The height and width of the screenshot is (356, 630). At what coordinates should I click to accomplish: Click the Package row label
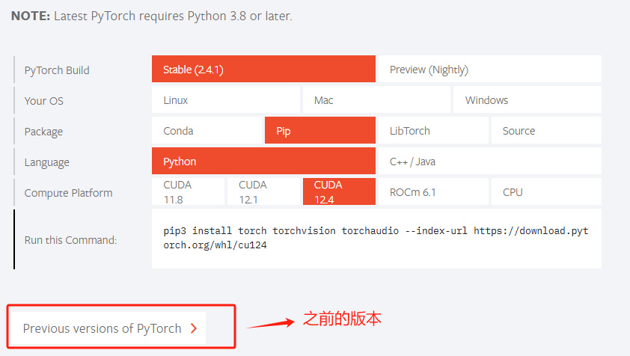pyautogui.click(x=43, y=132)
